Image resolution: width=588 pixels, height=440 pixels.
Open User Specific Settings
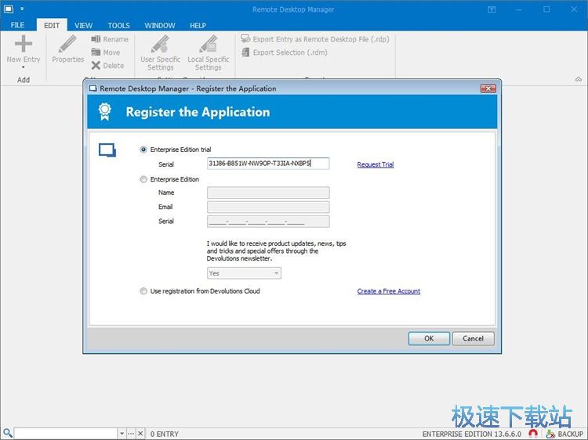(x=160, y=52)
